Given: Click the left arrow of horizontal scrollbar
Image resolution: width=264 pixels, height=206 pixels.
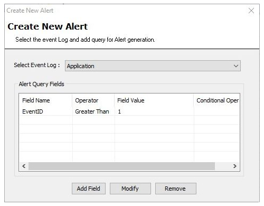Looking at the screenshot, I should coord(24,166).
